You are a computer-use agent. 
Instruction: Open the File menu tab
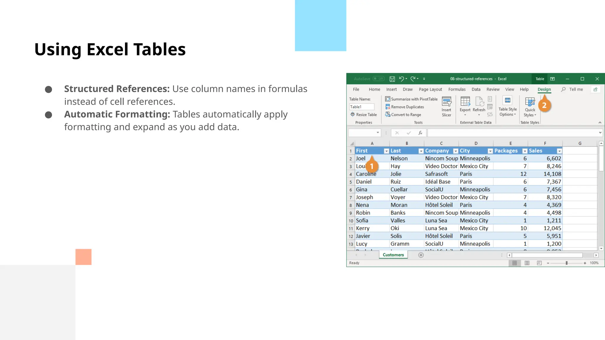[x=356, y=89]
